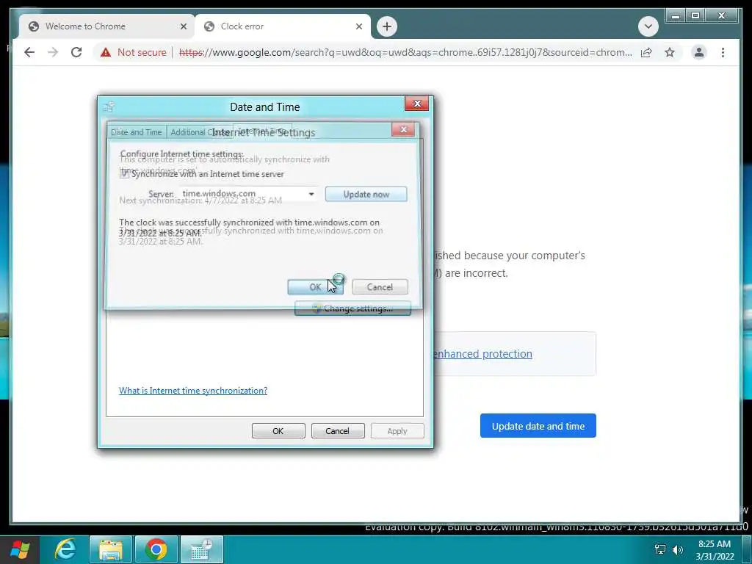Click the taskbar clock showing 8:25 AM
Viewport: 752px width, 564px height.
click(x=715, y=549)
